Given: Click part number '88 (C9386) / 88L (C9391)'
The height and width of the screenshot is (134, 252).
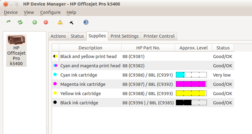Looking at the screenshot, I should click(147, 75).
